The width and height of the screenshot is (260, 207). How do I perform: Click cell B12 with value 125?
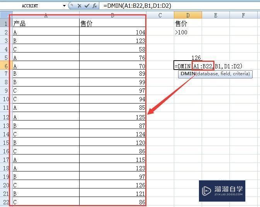[112, 116]
